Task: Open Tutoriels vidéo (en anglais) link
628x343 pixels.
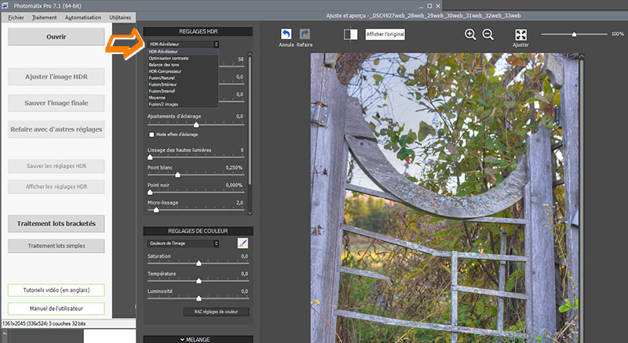Action: coord(56,291)
